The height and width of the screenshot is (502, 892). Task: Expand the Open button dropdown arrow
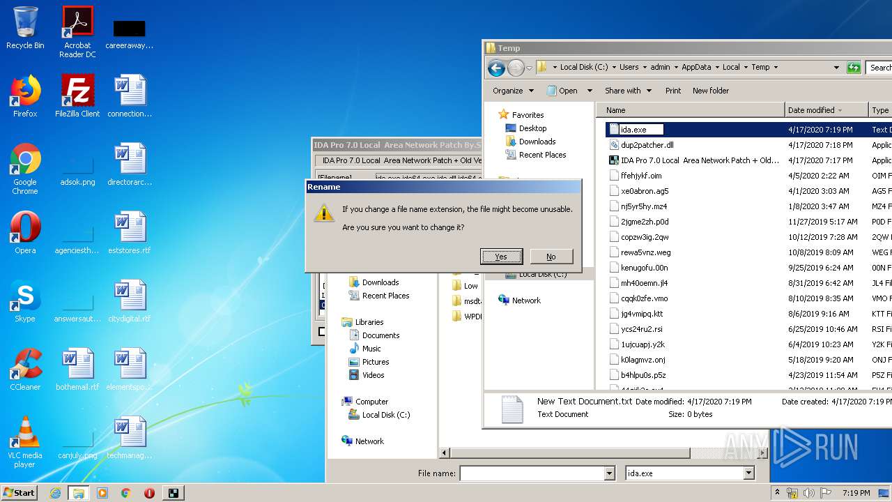coord(590,91)
